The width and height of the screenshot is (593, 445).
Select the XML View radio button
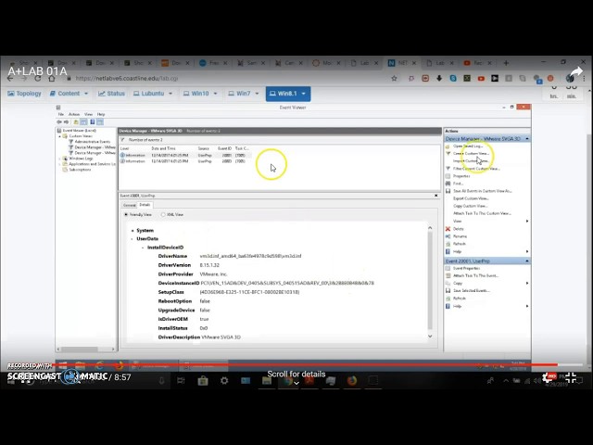pyautogui.click(x=163, y=214)
